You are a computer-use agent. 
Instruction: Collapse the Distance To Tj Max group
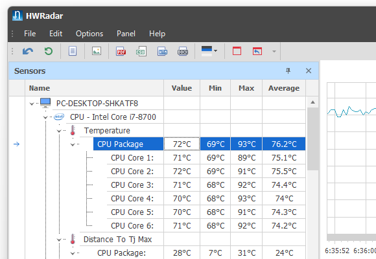[x=59, y=240]
